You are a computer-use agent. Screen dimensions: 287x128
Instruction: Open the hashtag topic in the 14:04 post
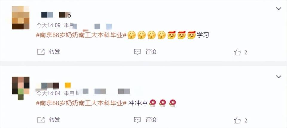pyautogui.click(x=81, y=103)
